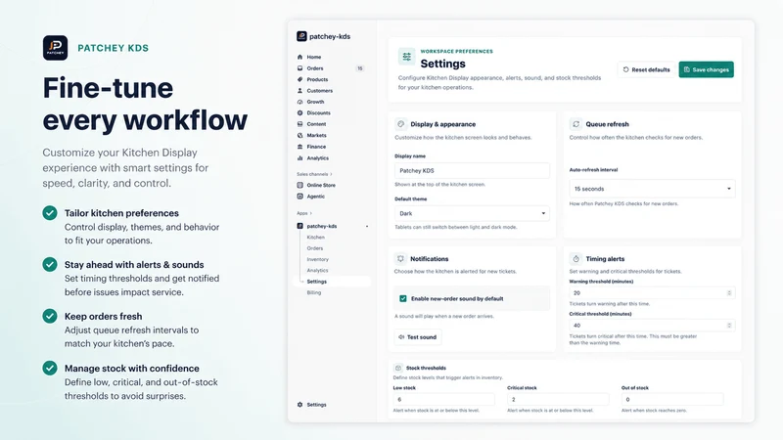Click the Orders inbox icon

300,68
